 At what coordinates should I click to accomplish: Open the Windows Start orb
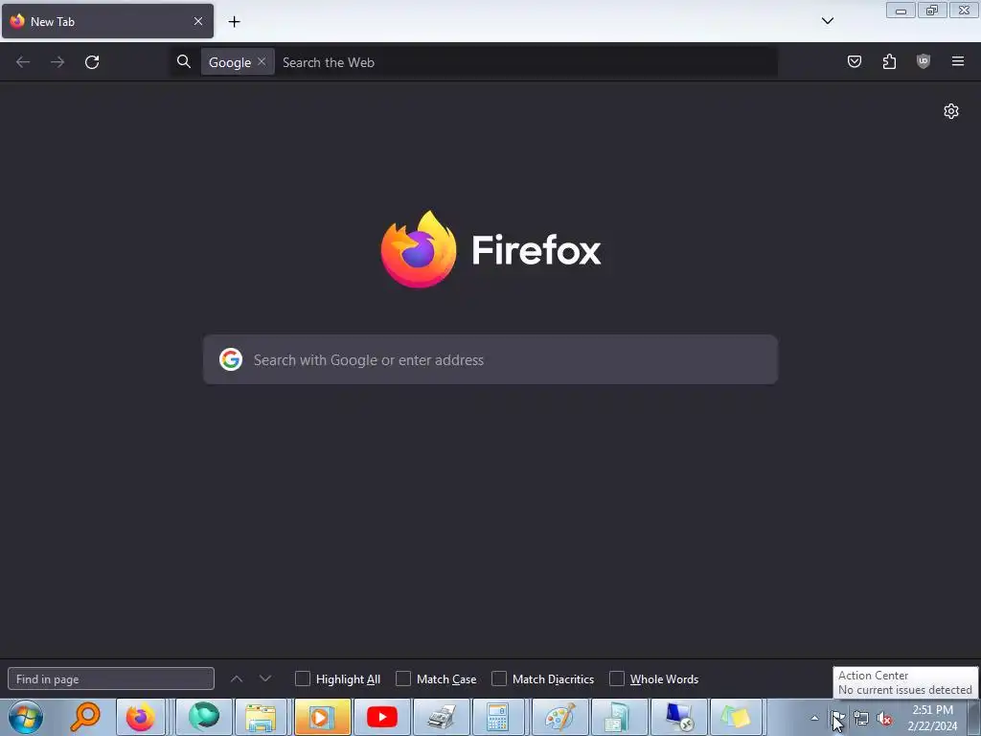[x=26, y=717]
